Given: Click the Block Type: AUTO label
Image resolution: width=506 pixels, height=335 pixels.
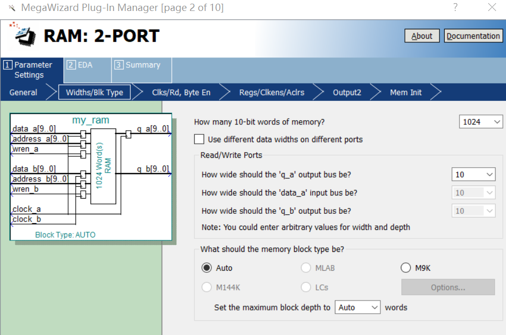Looking at the screenshot, I should click(65, 235).
